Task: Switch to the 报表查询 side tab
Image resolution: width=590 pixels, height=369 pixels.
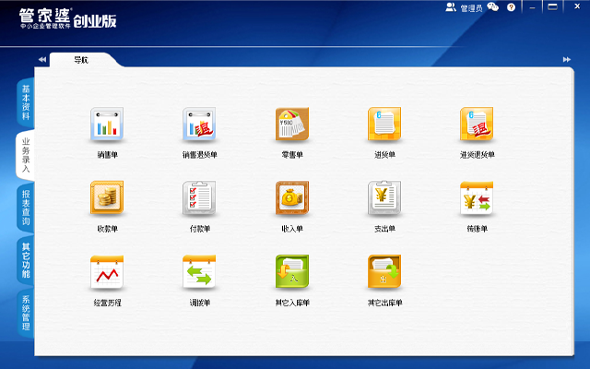Action: coord(26,208)
